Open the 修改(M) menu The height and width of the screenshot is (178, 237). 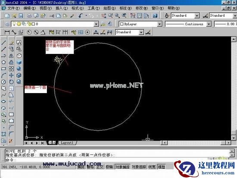141,8
